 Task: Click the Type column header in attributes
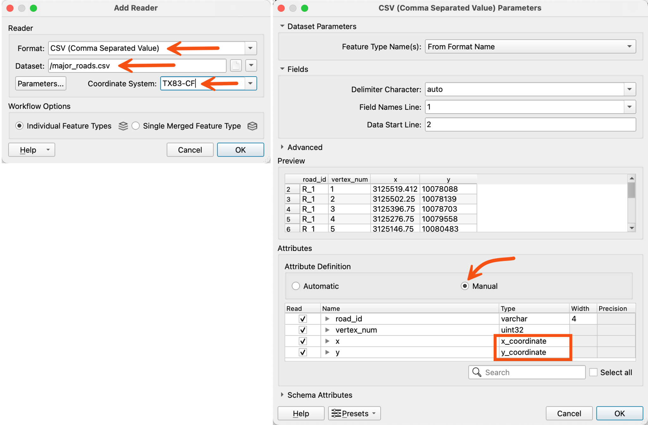click(534, 308)
